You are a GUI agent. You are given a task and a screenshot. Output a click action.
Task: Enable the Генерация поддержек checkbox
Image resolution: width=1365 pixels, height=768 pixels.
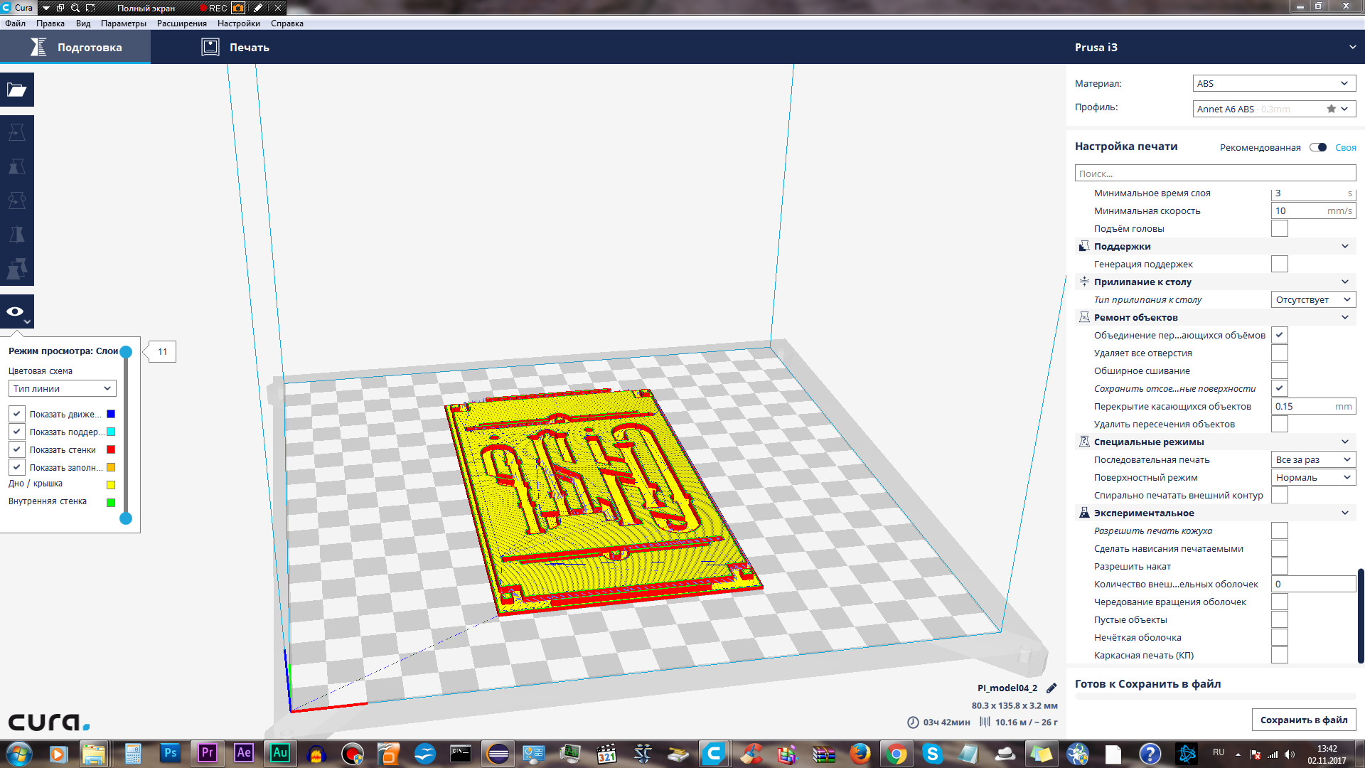coord(1279,264)
